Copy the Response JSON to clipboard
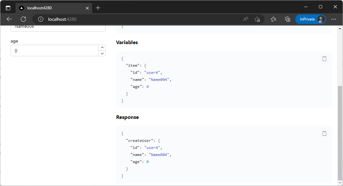Viewport: 343px width, 186px height. tap(324, 133)
